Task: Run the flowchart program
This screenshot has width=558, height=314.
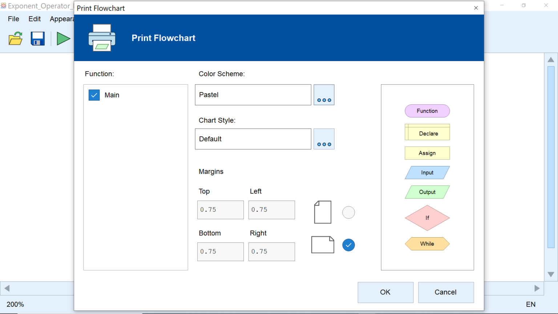Action: pyautogui.click(x=63, y=39)
